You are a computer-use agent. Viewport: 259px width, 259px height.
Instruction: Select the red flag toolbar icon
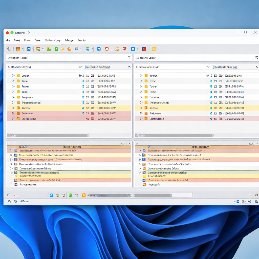point(124,49)
